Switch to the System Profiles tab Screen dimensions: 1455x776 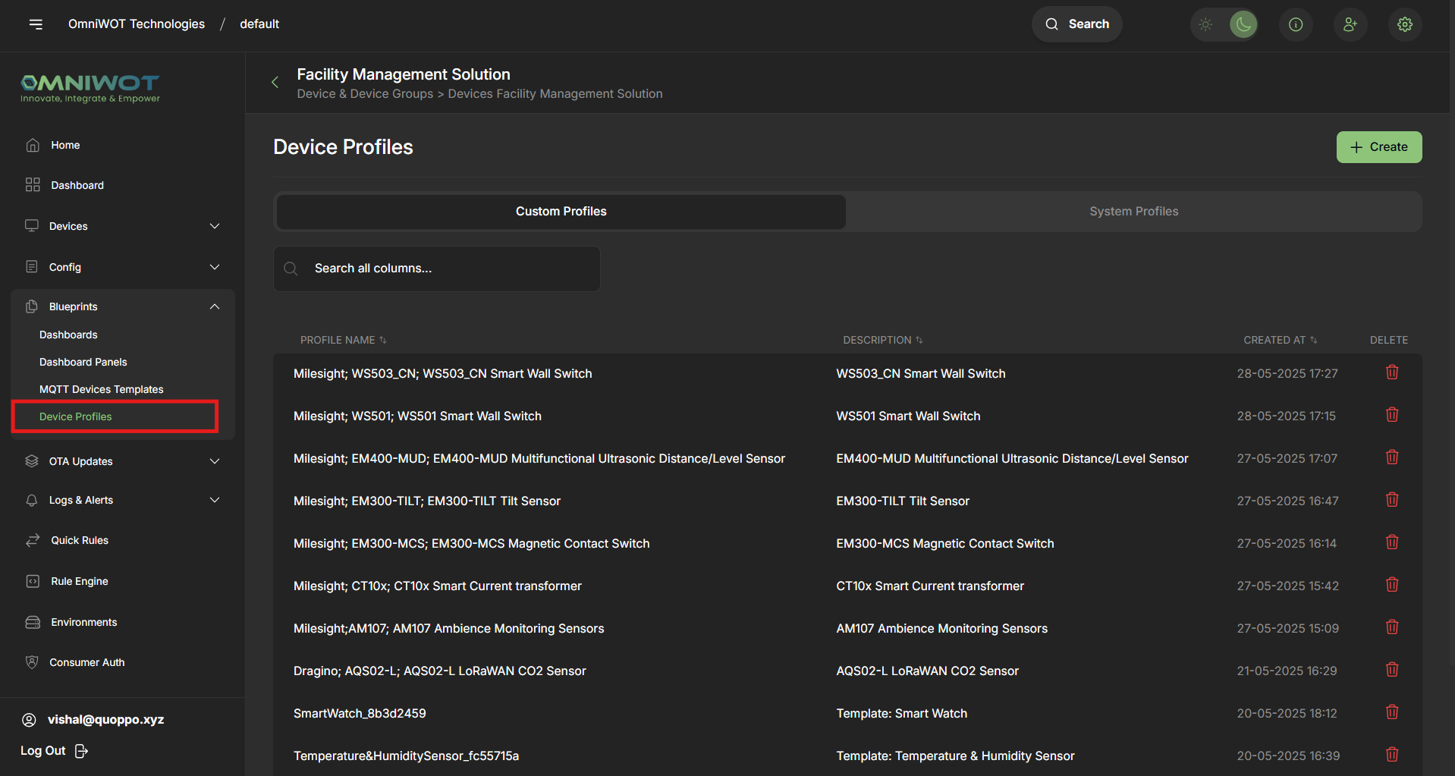pos(1133,211)
